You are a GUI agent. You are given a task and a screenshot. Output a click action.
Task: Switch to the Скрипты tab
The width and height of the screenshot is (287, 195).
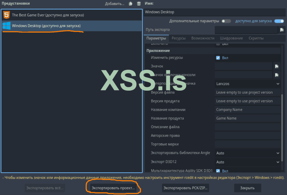coord(256,38)
